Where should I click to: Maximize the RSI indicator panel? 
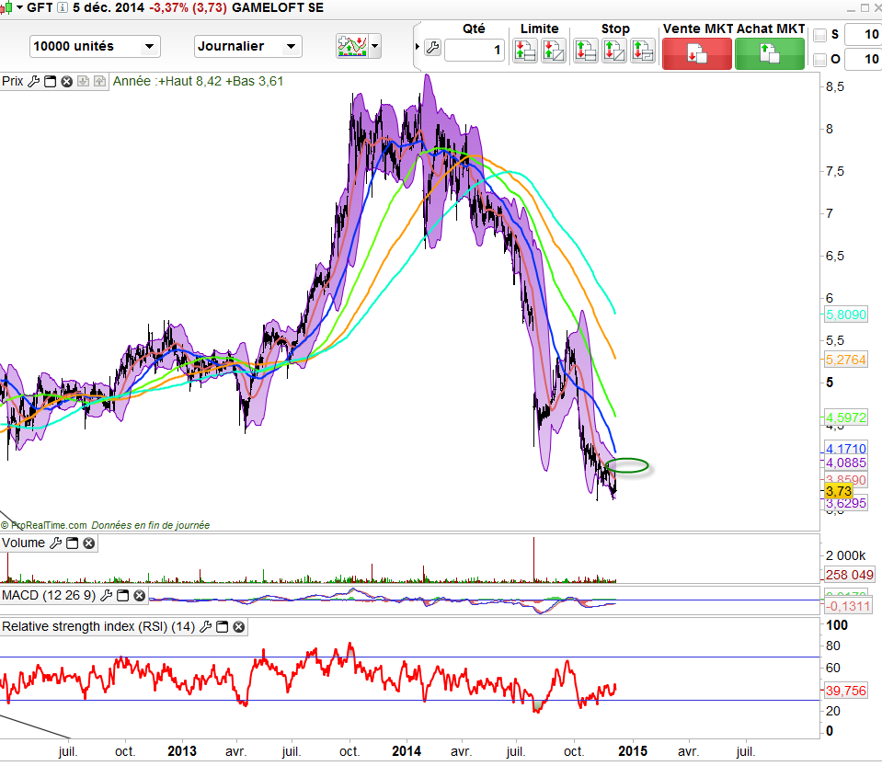(x=222, y=627)
